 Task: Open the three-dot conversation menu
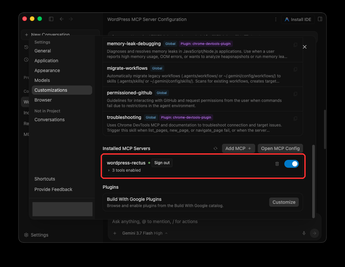pos(276,19)
